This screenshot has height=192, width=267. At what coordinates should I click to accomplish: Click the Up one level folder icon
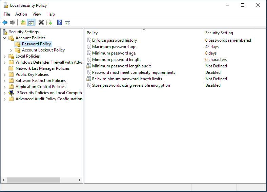[23, 22]
